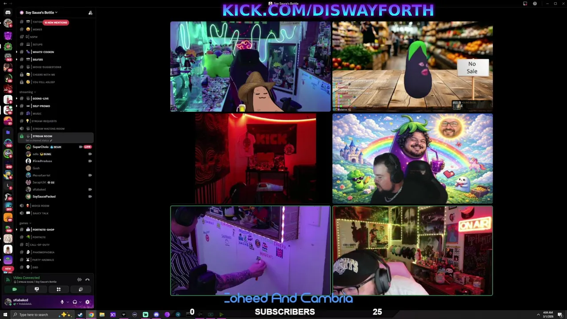Open the music text channel

click(x=55, y=113)
